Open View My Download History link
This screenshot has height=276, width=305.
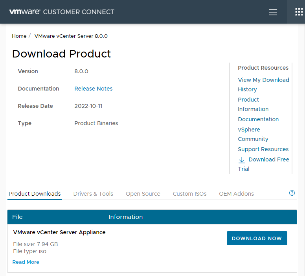click(x=263, y=85)
